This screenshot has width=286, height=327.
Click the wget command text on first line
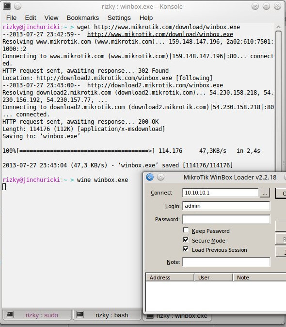[159, 27]
